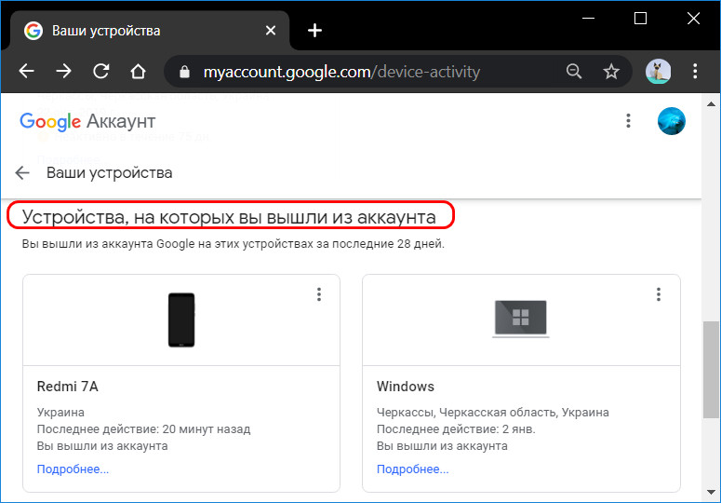Select the Ваши устройства browser tab
721x503 pixels.
[140, 31]
